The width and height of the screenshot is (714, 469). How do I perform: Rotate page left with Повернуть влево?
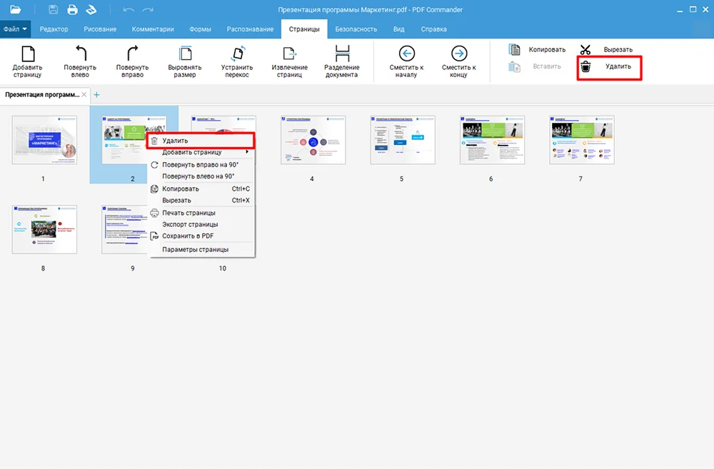coord(80,55)
